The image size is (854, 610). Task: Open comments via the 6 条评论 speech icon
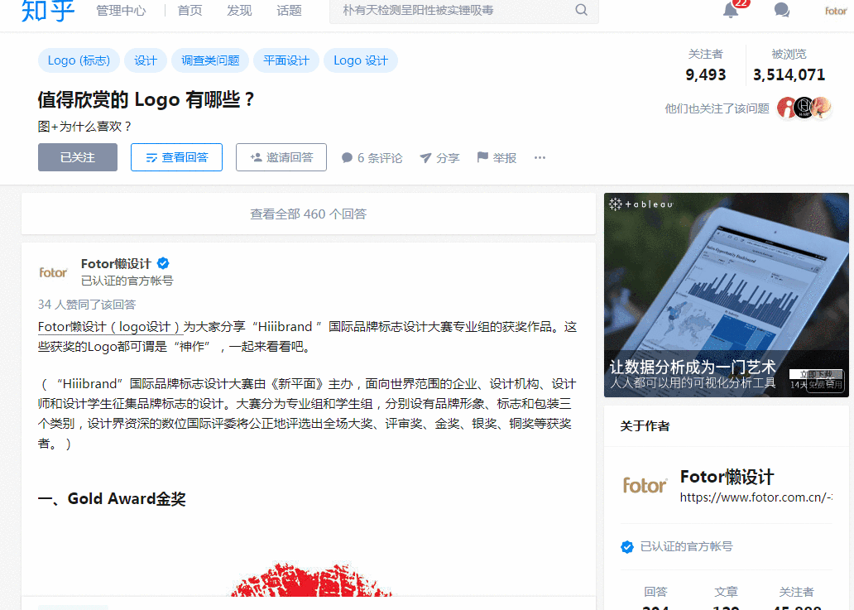click(348, 157)
